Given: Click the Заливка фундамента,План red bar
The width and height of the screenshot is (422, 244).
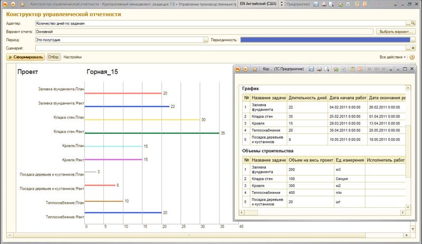Looking at the screenshot, I should pos(123,93).
